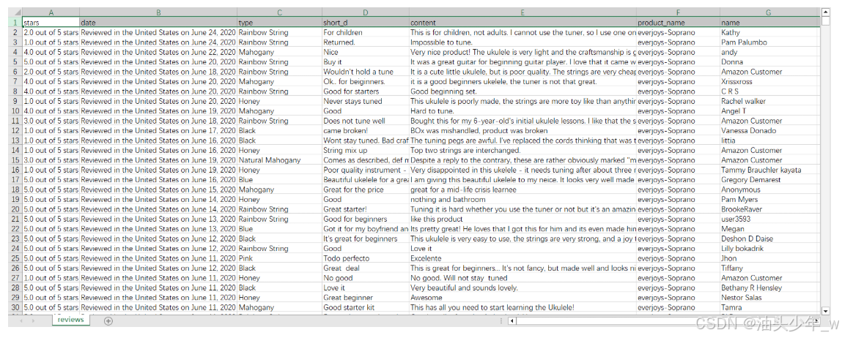Select the type cell 'Natural Mahogany'

tap(280, 160)
